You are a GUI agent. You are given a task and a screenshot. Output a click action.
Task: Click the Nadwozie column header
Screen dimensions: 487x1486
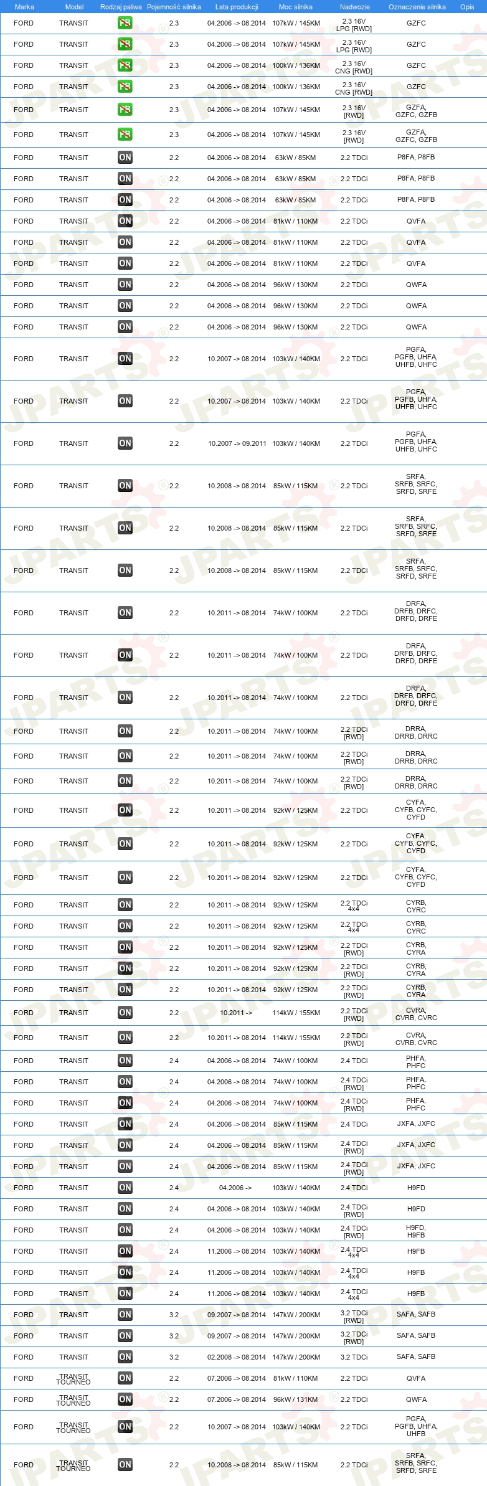coord(355,7)
